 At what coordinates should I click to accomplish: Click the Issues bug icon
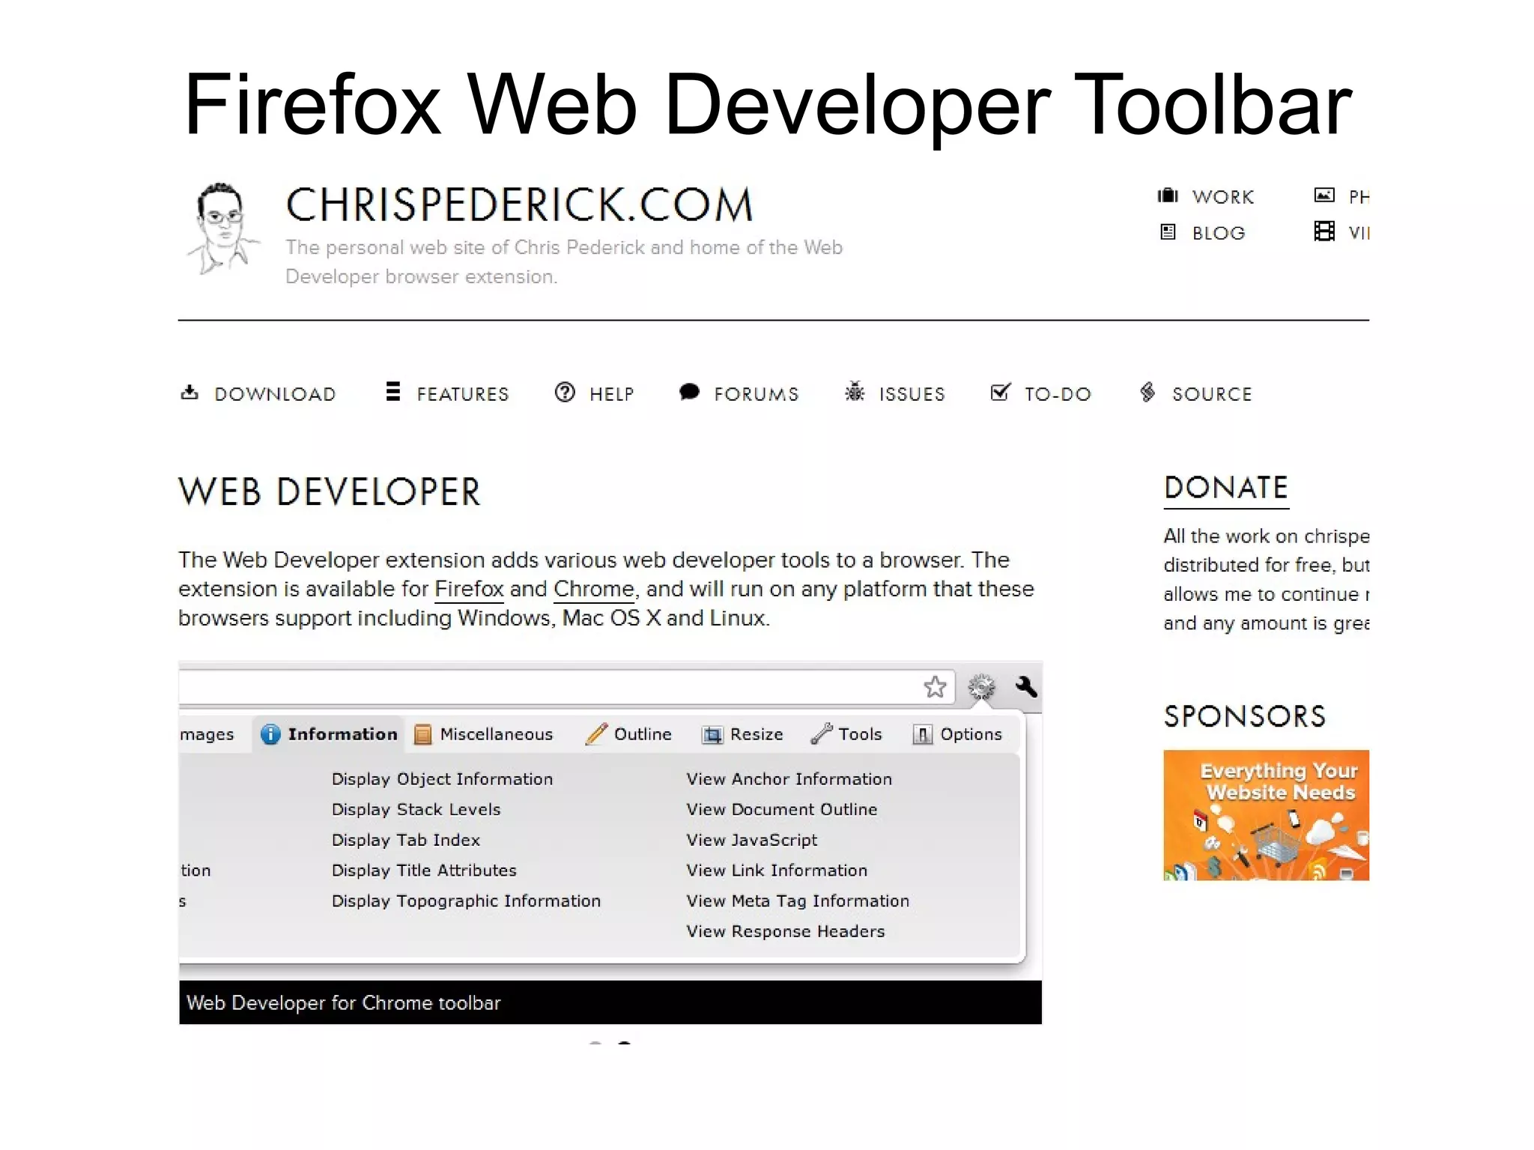[855, 391]
